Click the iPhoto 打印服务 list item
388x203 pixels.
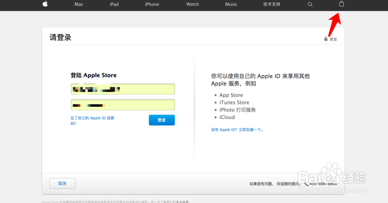tap(237, 110)
